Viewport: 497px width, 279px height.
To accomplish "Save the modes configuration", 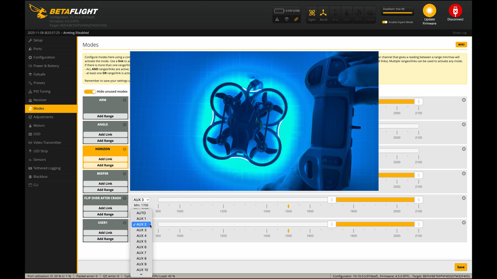I will tap(460, 267).
